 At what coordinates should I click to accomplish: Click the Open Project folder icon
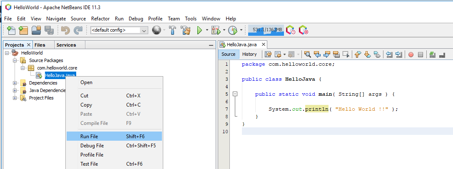[36, 30]
